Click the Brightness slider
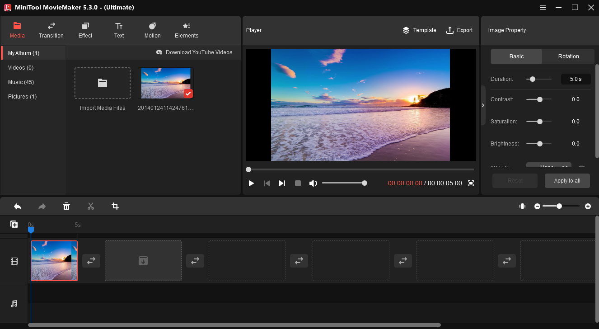This screenshot has height=329, width=599. (x=539, y=144)
